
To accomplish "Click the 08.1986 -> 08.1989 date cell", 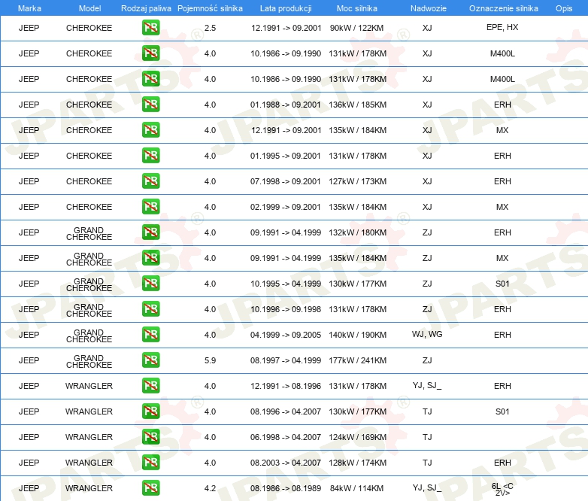I will [286, 488].
